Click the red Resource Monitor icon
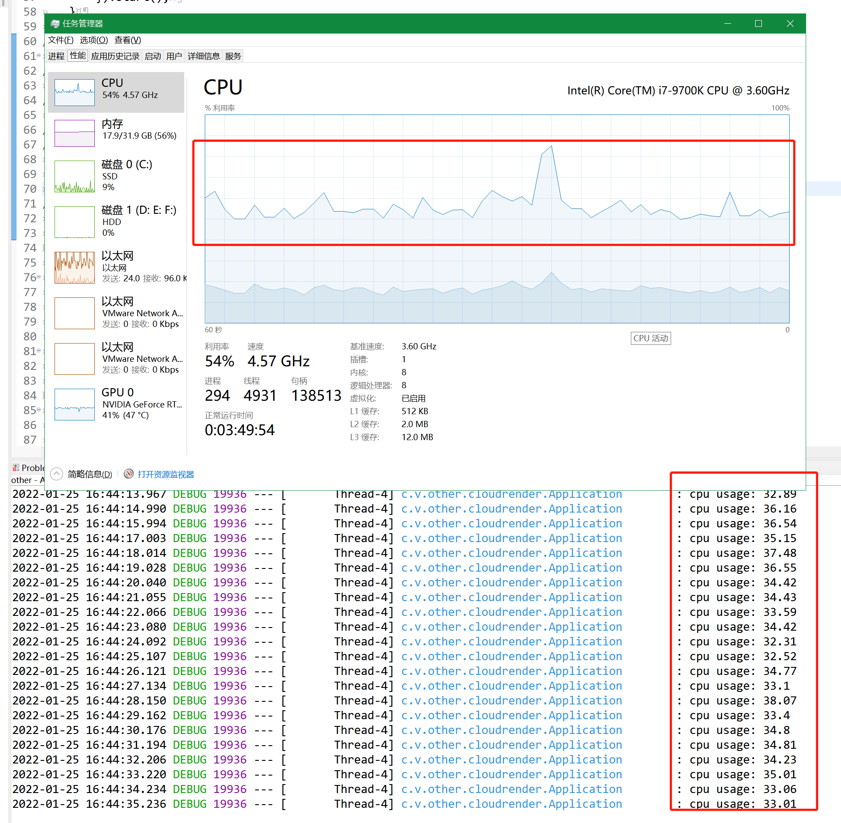The width and height of the screenshot is (841, 823). pyautogui.click(x=129, y=474)
